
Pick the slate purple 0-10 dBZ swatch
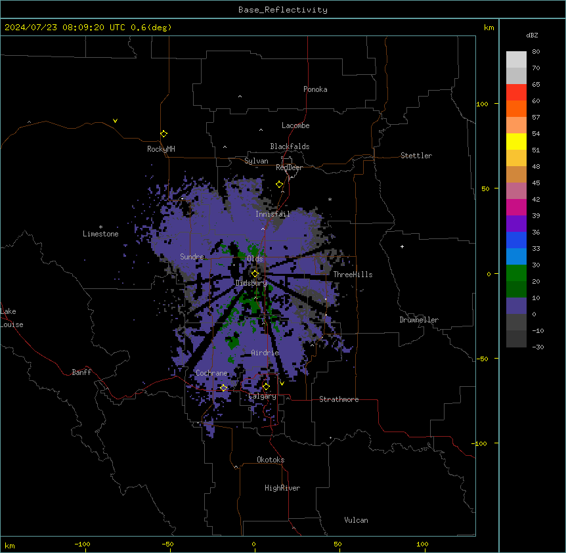(x=516, y=306)
